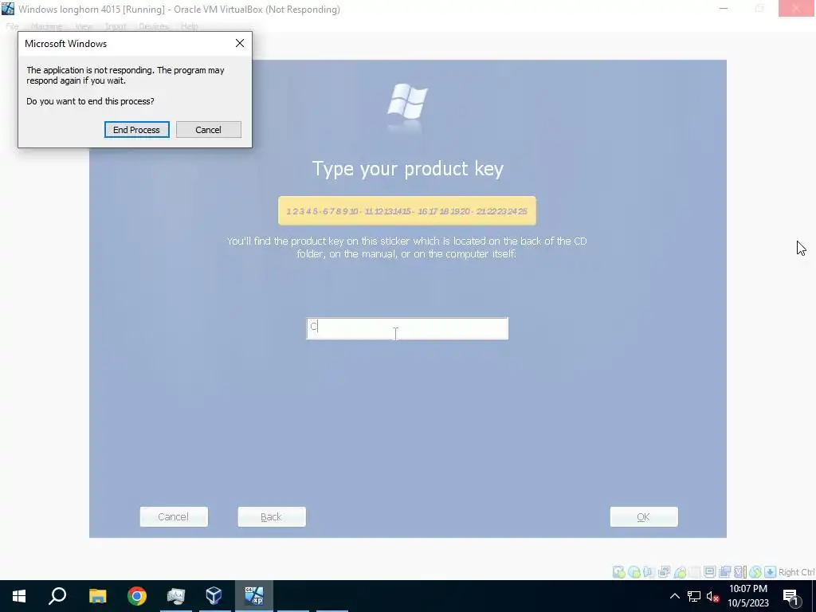Open the notification center icon
Screen dimensions: 816x612
(791, 596)
